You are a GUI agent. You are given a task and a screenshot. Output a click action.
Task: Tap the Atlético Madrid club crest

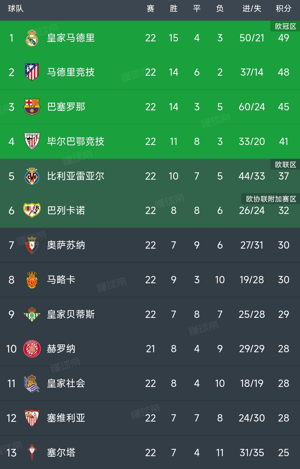click(32, 72)
